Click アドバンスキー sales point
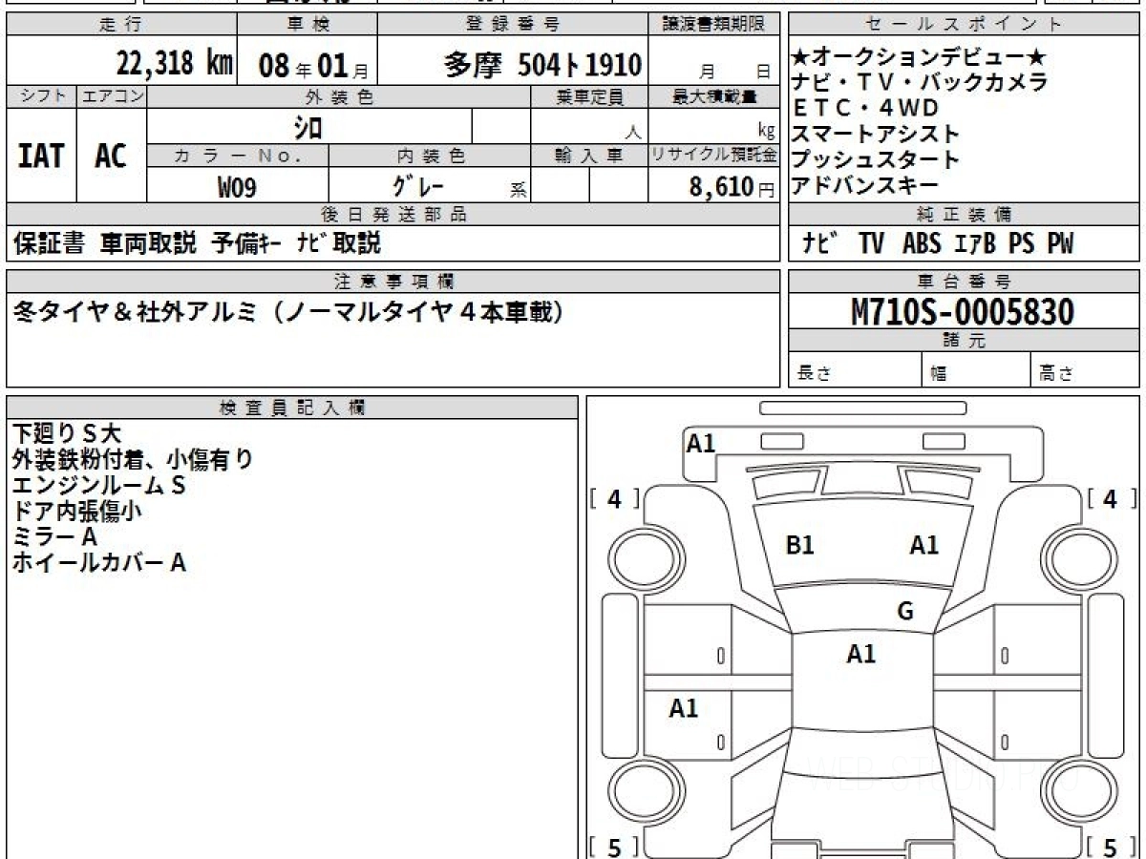Image resolution: width=1146 pixels, height=859 pixels. pos(865,185)
